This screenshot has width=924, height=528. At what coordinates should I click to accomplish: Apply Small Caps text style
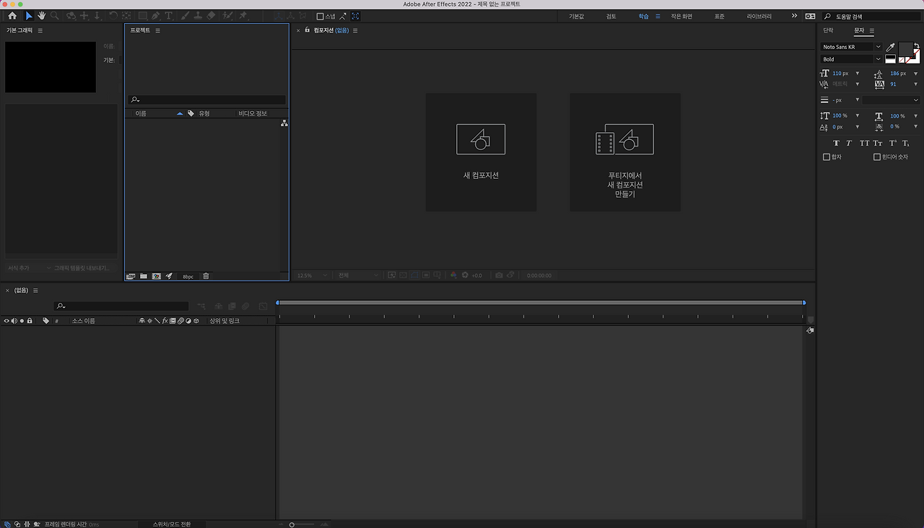pos(878,144)
